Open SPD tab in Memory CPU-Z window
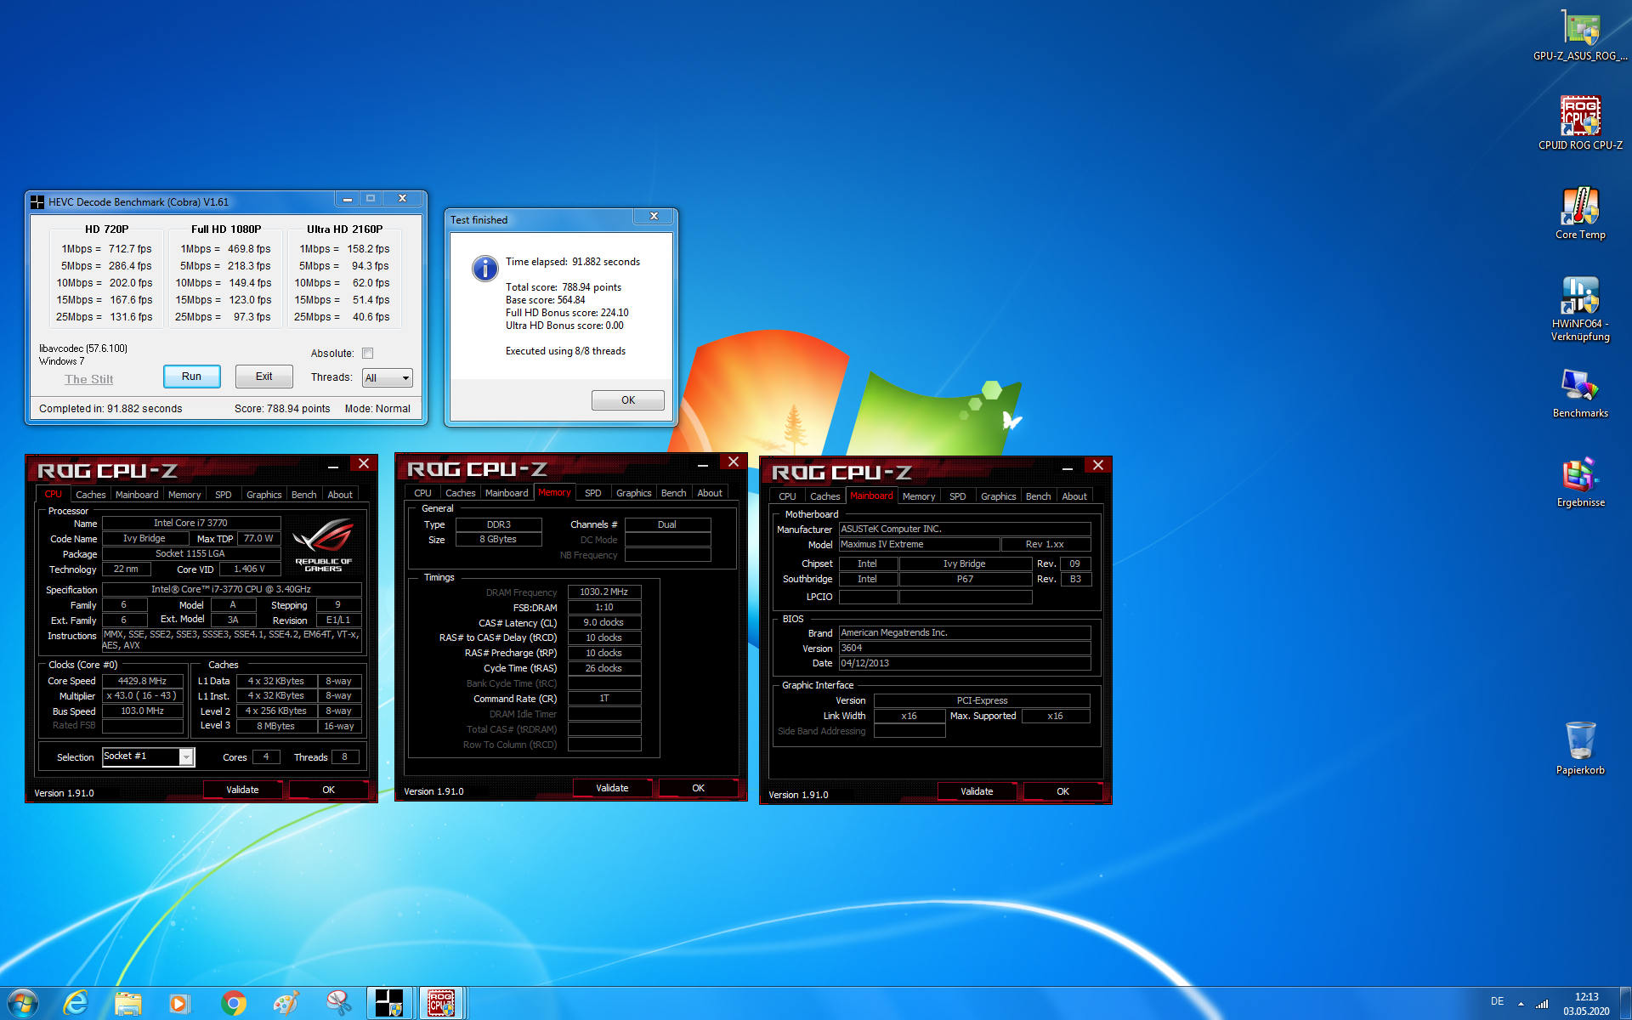 tap(592, 493)
